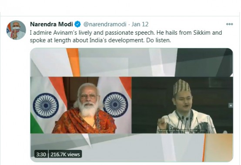Viewport: 241px width, 165px height.
Task: Open Narendra Modi's round profile avatar
Action: pos(16,30)
